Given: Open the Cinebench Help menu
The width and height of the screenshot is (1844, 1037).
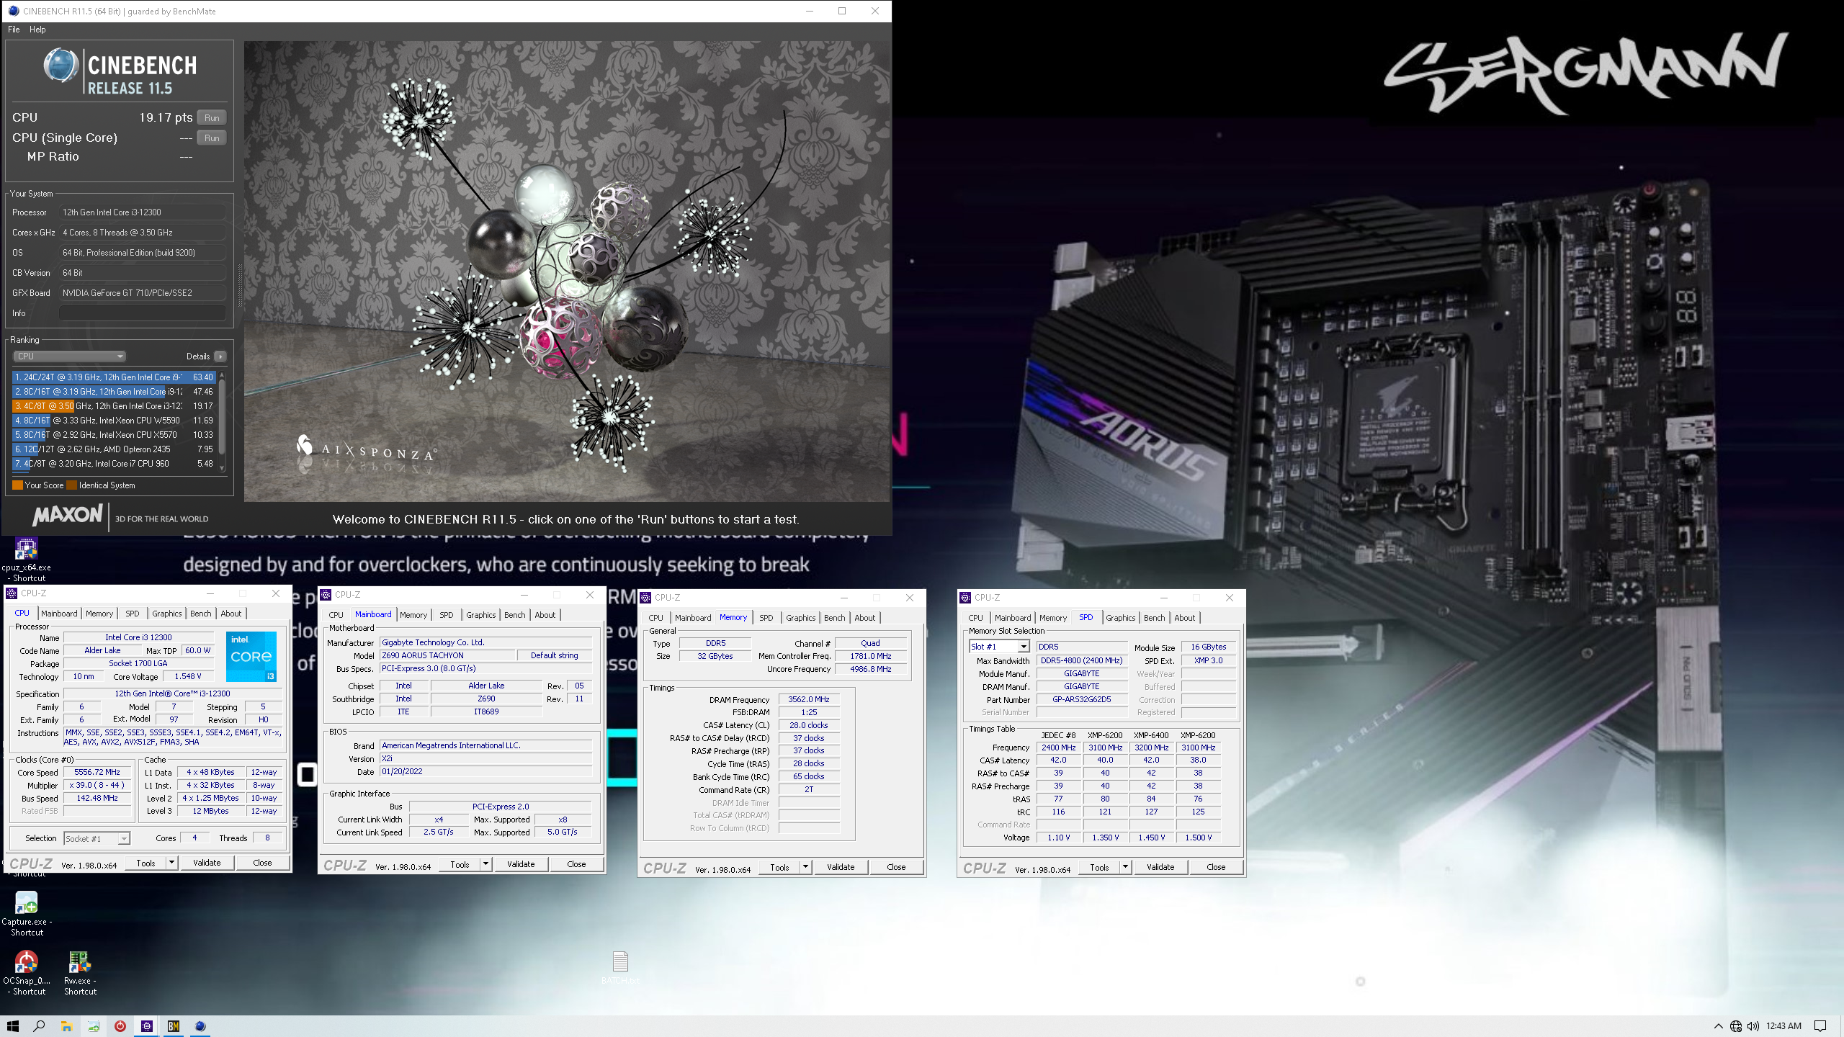Looking at the screenshot, I should click(37, 30).
